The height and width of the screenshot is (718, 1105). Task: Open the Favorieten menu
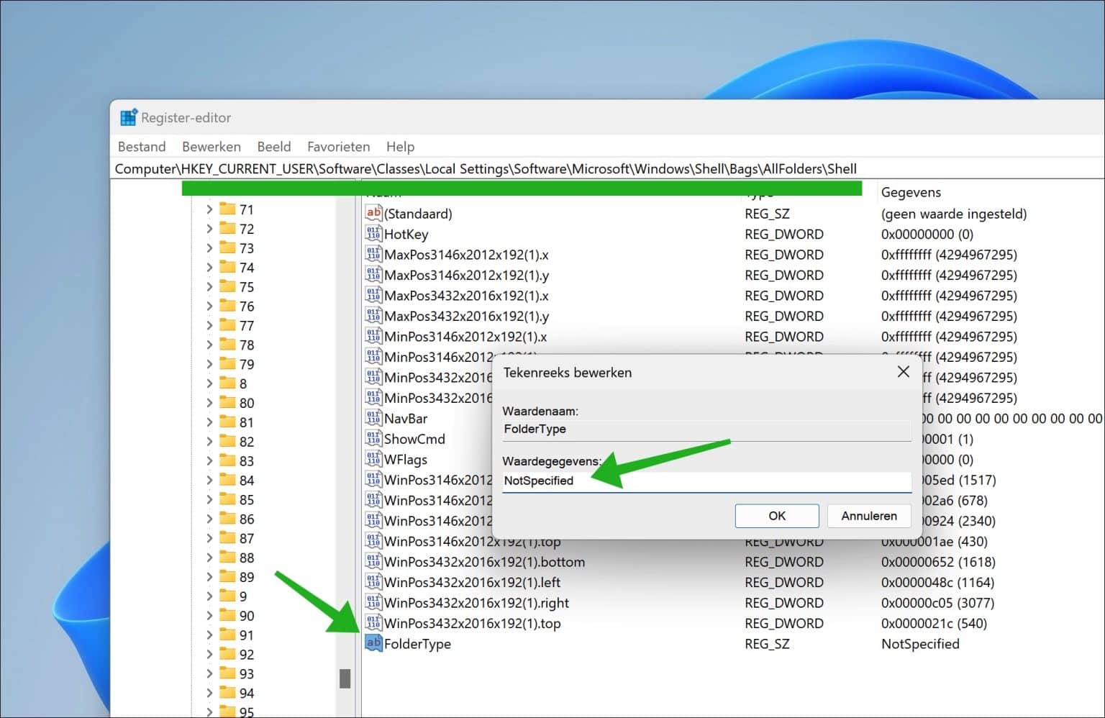pyautogui.click(x=338, y=146)
